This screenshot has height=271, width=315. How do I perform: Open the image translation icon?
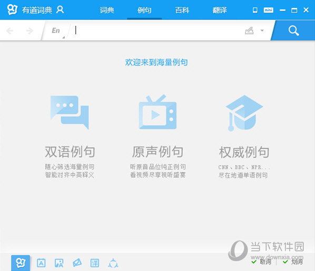coord(59,263)
